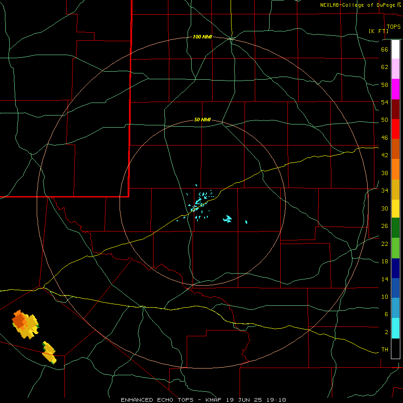Click the cyan legend swatch near label 2
The width and height of the screenshot is (403, 403).
pos(395,328)
